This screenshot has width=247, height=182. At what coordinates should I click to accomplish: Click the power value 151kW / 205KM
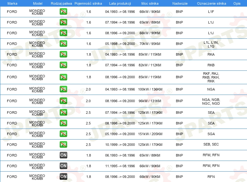[150, 134]
